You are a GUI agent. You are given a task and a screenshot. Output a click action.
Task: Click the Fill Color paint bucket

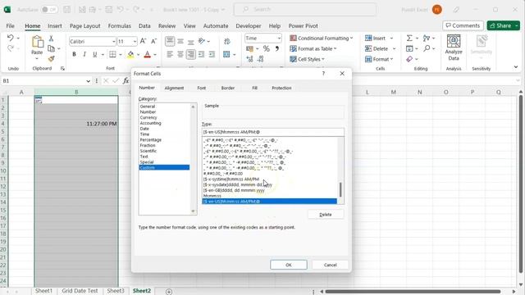(130, 54)
